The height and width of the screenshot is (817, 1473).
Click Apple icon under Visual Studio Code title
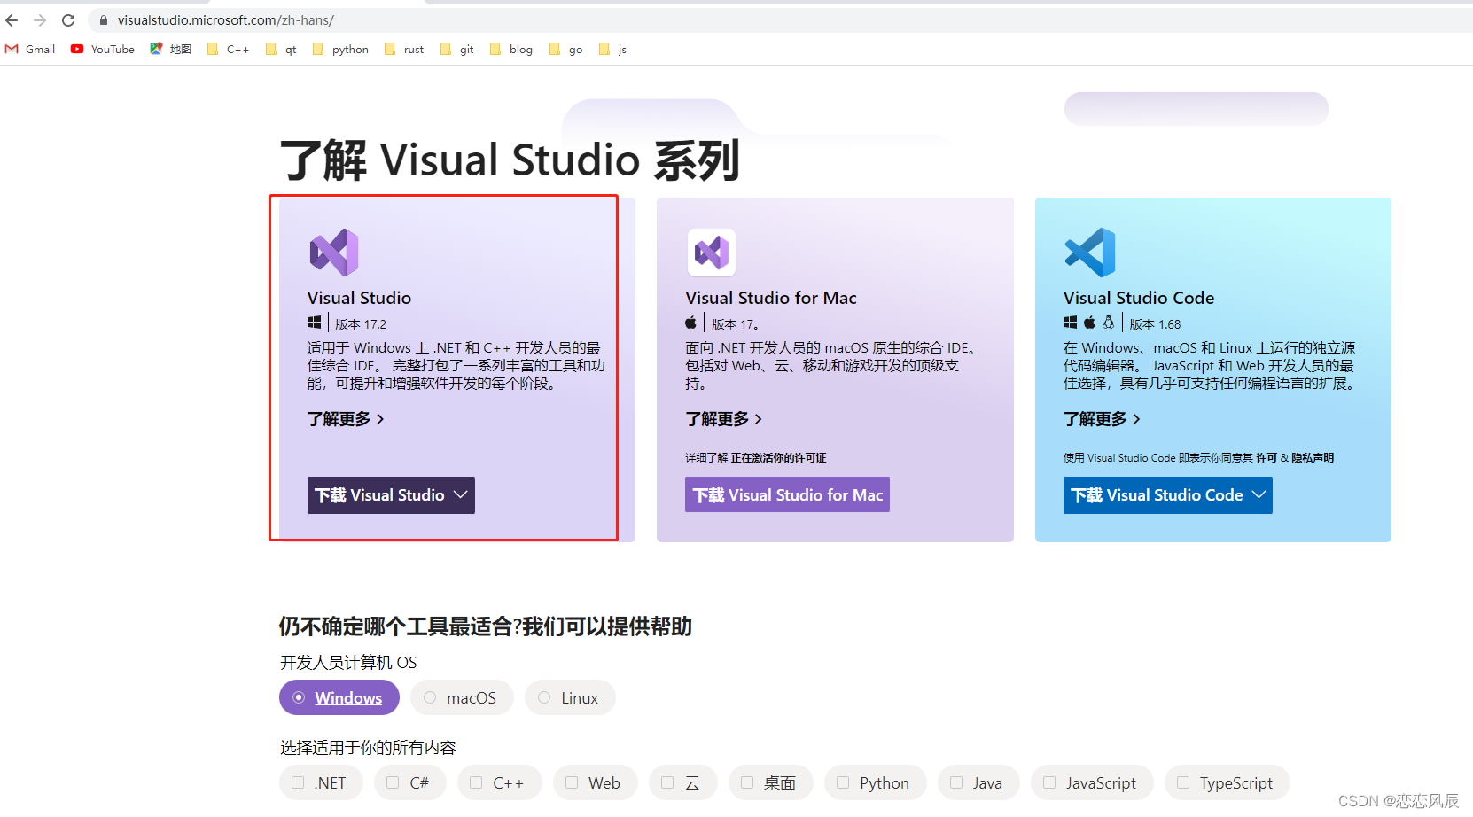[1089, 323]
